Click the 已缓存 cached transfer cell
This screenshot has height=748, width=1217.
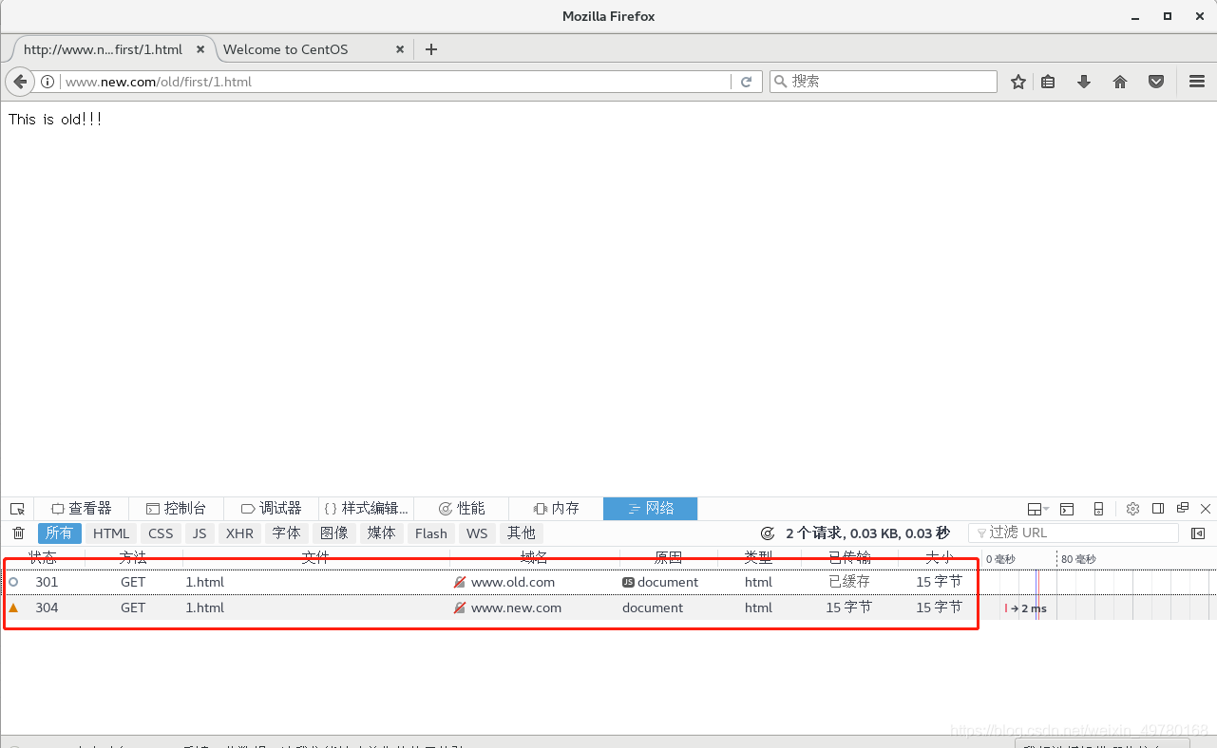(849, 582)
